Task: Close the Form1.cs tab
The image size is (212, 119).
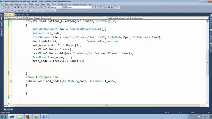Action: (x=13, y=15)
